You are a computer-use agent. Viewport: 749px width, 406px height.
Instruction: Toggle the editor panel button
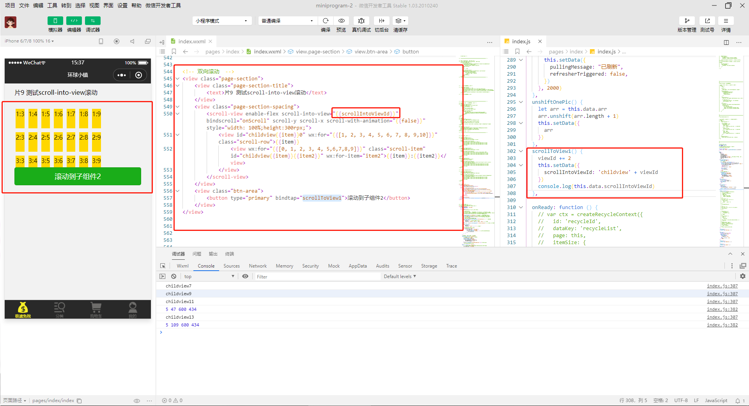tap(74, 21)
